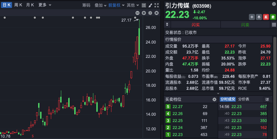
Task: Switch to the 周K weekly chart tab
Action: pos(18,5)
